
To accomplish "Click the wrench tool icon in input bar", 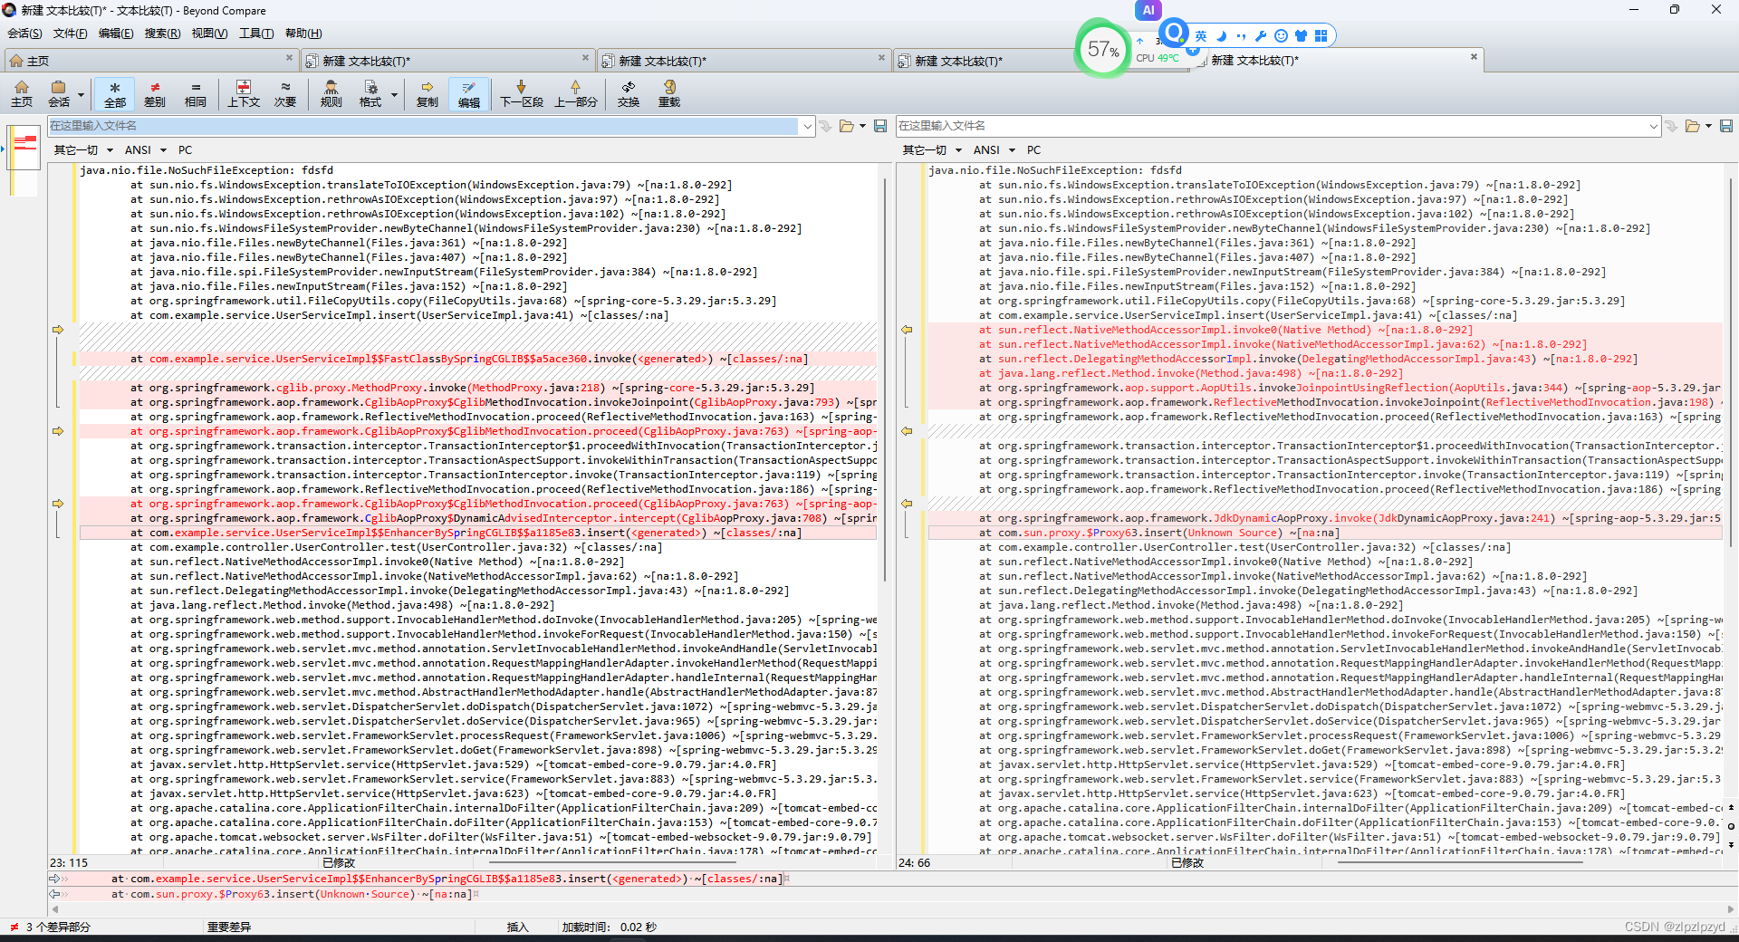I will 1260,36.
